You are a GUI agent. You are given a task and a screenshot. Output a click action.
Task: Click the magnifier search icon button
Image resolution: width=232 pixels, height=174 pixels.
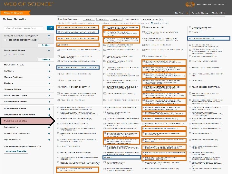pos(50,28)
